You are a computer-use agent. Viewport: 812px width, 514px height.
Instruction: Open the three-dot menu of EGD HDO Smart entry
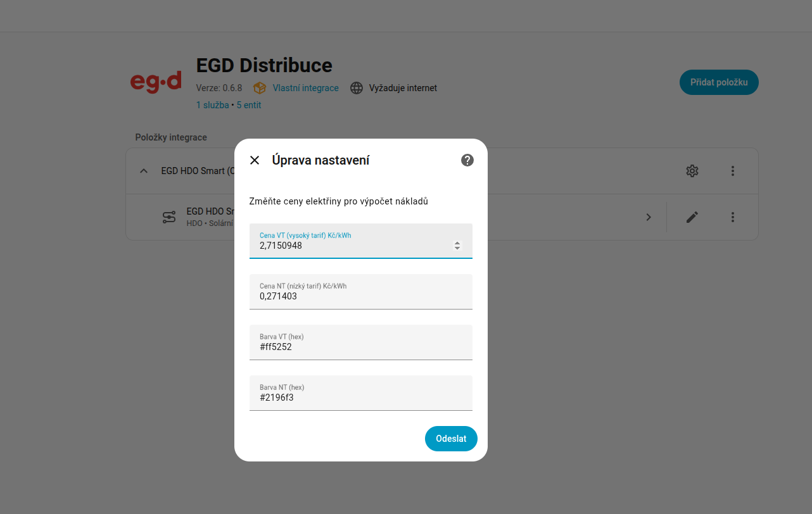click(x=733, y=171)
